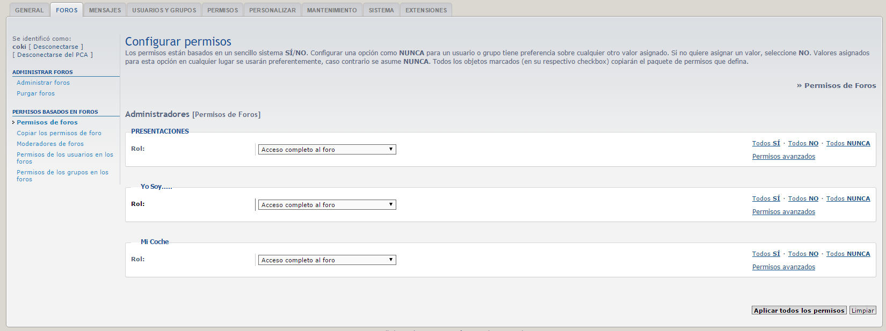Open the USUARIOS Y GRUPOS tab
This screenshot has height=331, width=886.
tap(164, 10)
